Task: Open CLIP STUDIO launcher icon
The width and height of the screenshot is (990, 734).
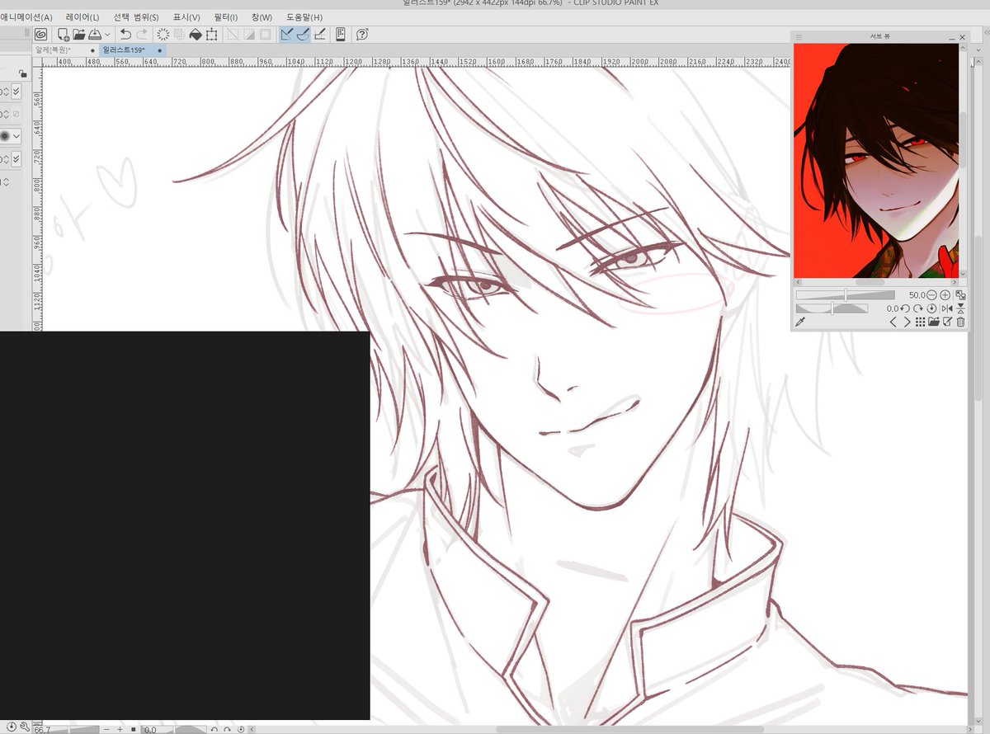Action: 40,35
